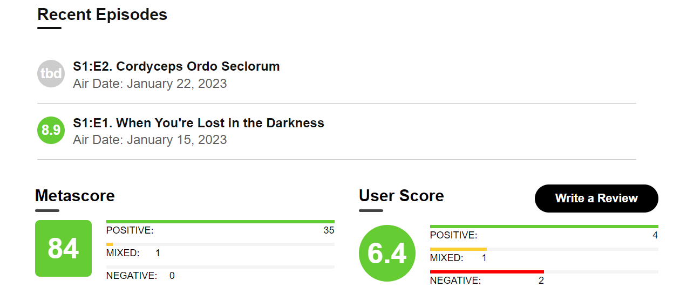This screenshot has width=680, height=301.
Task: Click the green 8.9 episode score circle
Action: 51,130
